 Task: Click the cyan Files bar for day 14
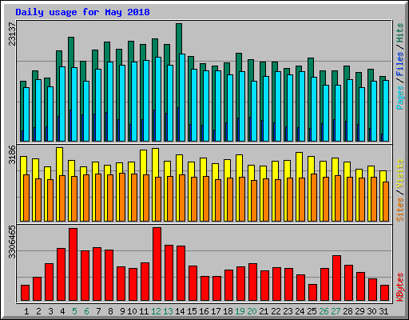[x=182, y=98]
